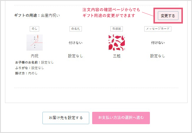This screenshot has height=133, width=192.
Task: Click the 内祝 text under noshi image
Action: 34,56
